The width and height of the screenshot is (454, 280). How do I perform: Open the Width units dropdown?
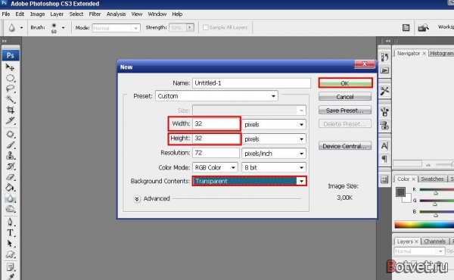pyautogui.click(x=274, y=125)
